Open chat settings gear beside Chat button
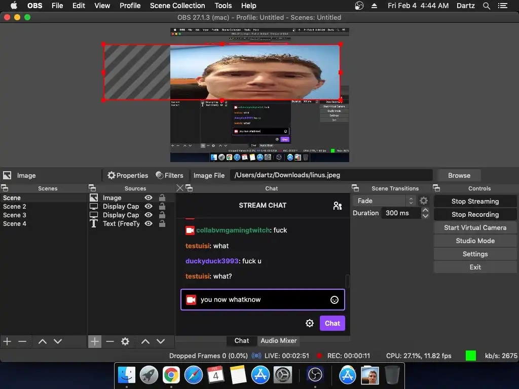The height and width of the screenshot is (389, 519). (310, 323)
